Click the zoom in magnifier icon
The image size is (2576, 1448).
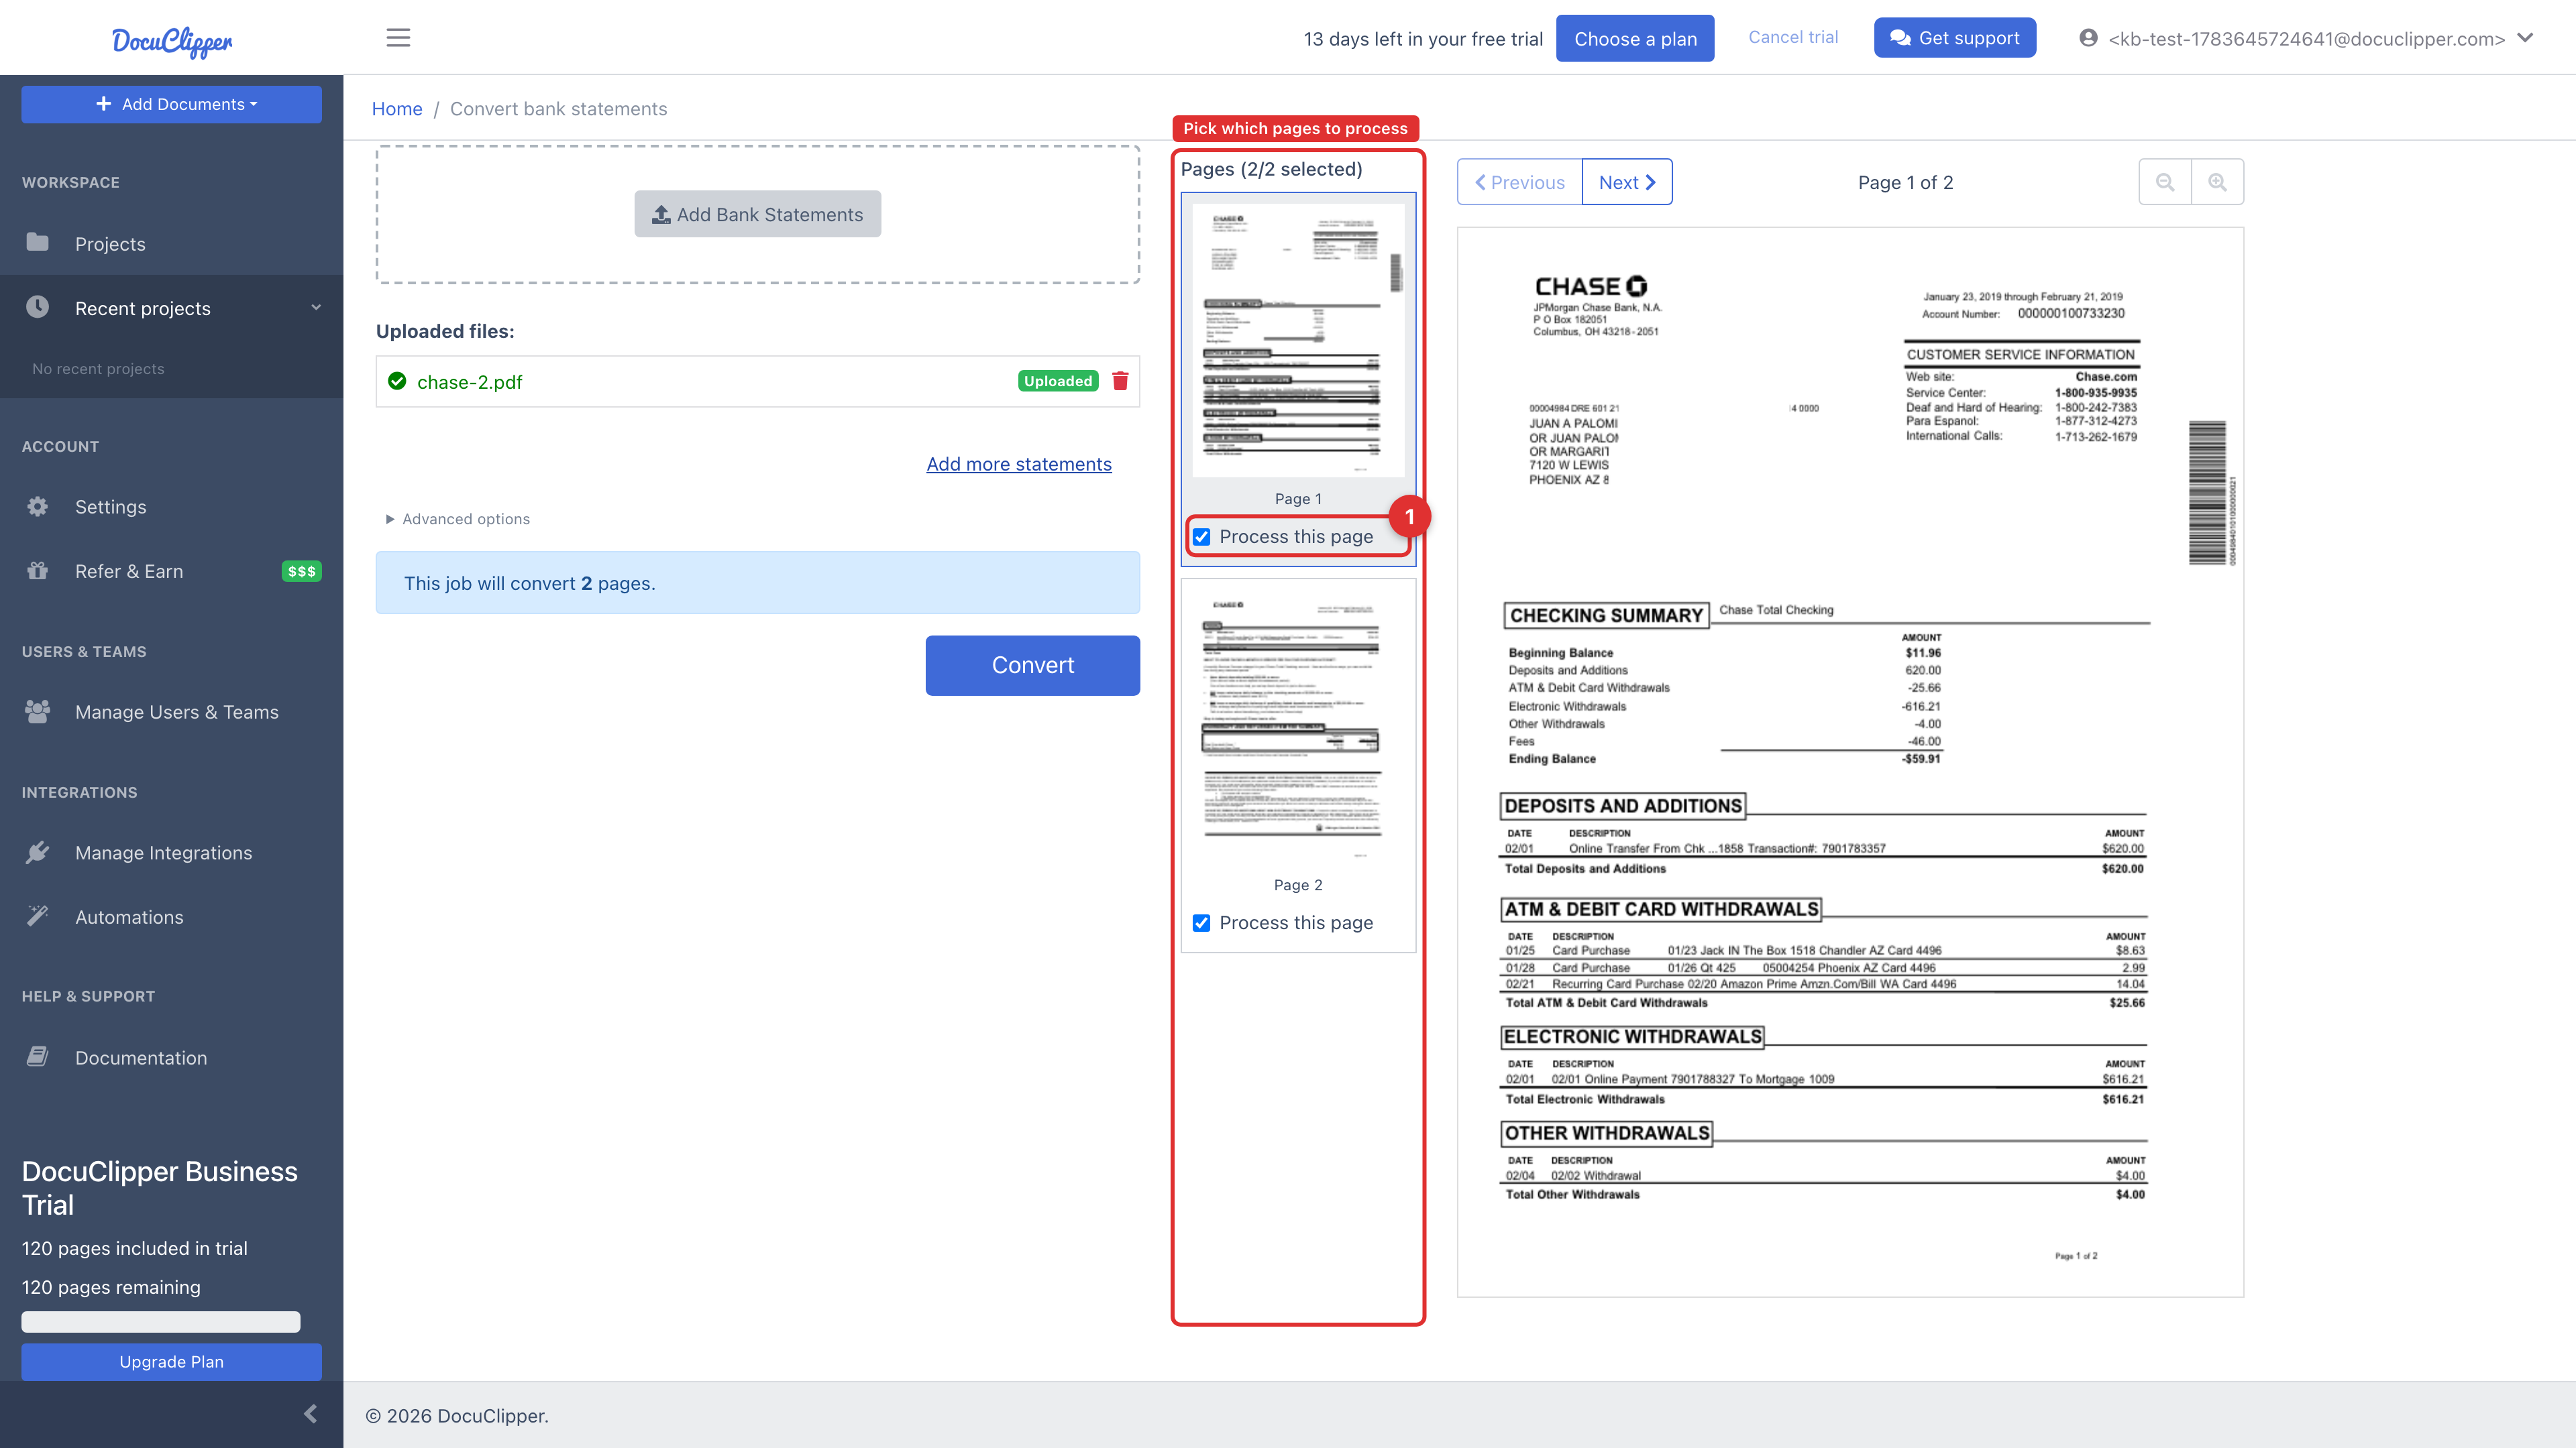click(2217, 182)
